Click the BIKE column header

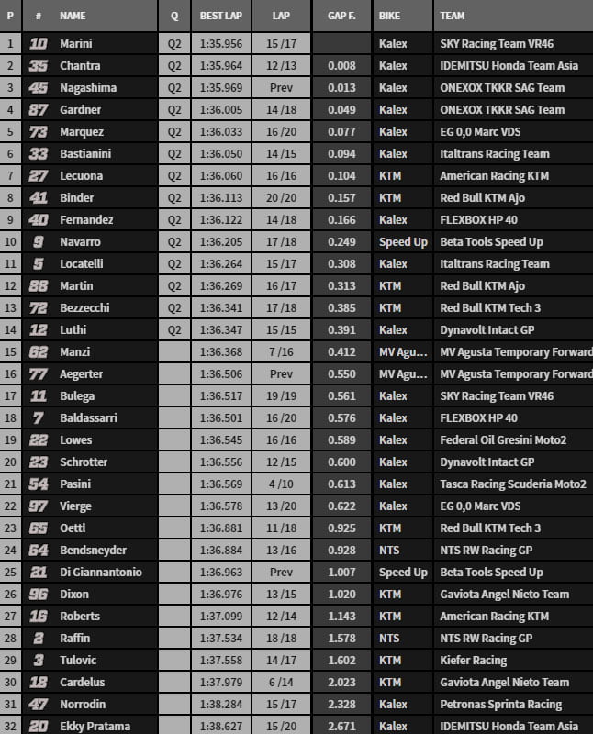click(x=389, y=17)
